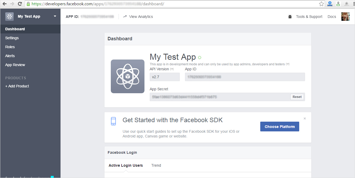Click the large My Test App logo
Image resolution: width=355 pixels, height=178 pixels.
[128, 76]
